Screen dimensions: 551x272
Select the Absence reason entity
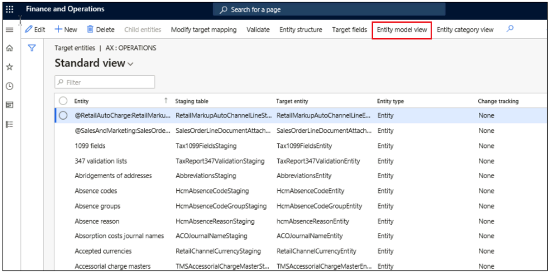[x=97, y=222]
